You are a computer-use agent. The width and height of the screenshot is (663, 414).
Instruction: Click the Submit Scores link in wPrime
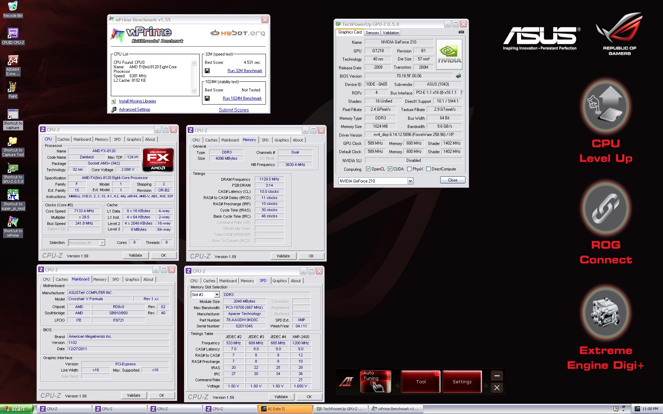point(234,110)
